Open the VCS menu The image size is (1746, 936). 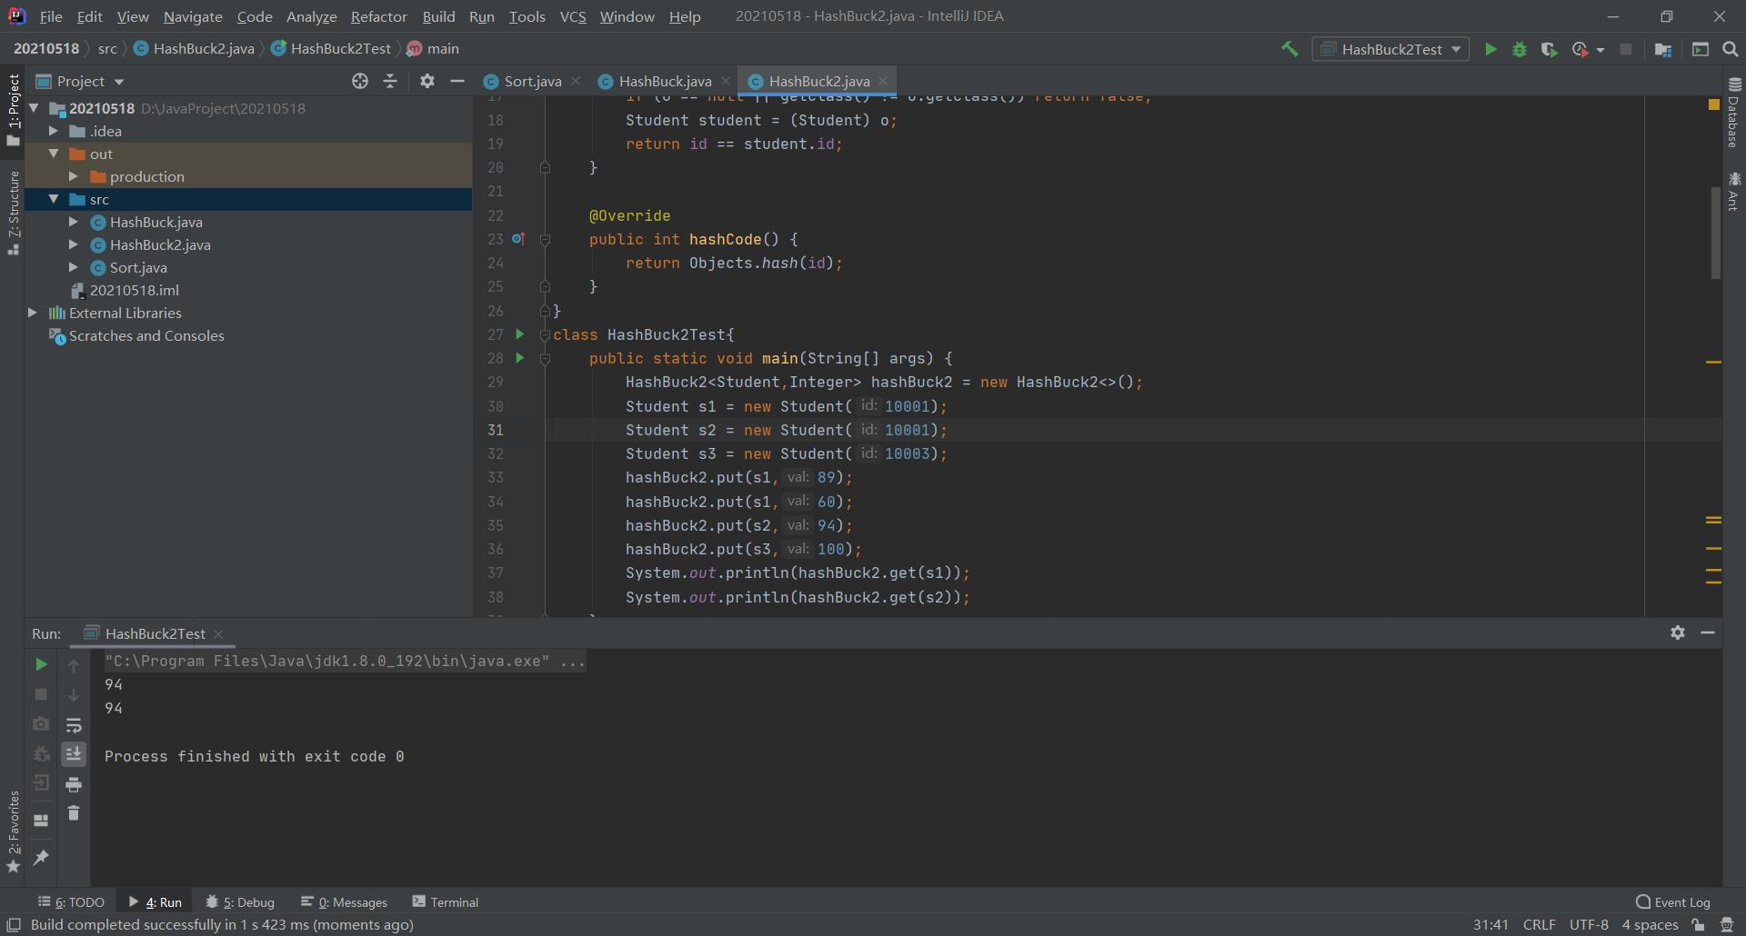(x=573, y=16)
